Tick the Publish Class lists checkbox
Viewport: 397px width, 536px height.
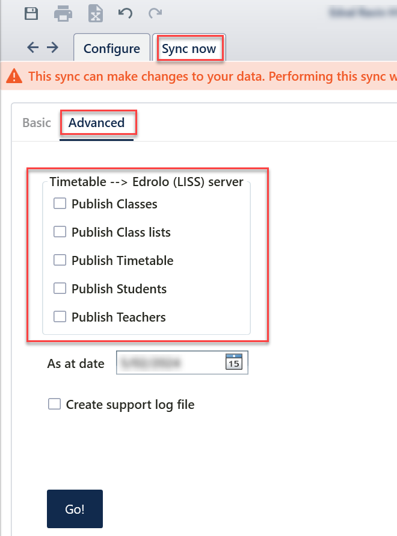pos(60,232)
